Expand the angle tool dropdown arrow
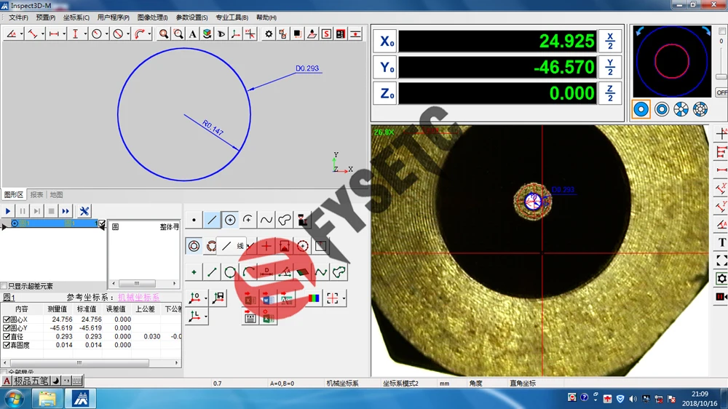The width and height of the screenshot is (728, 409). (x=21, y=34)
